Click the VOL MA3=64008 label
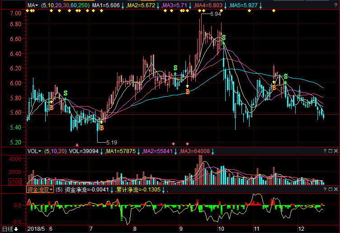340x233 pixels. point(194,151)
